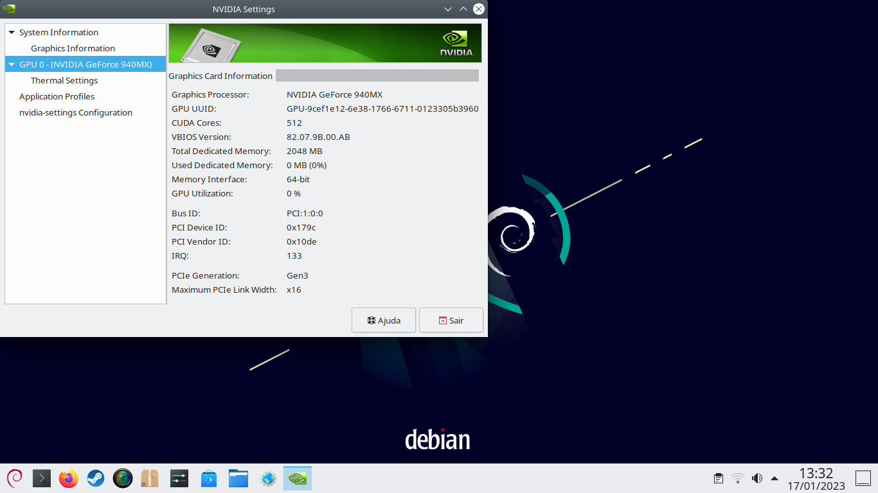Screen dimensions: 878x493
Task: Show hidden system tray icons arrow
Action: tap(775, 478)
